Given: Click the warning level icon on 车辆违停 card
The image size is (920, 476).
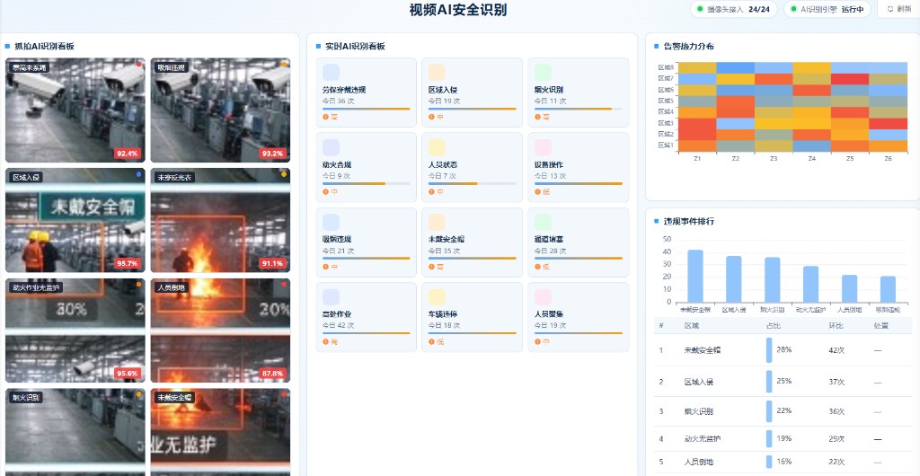Looking at the screenshot, I should coord(431,342).
